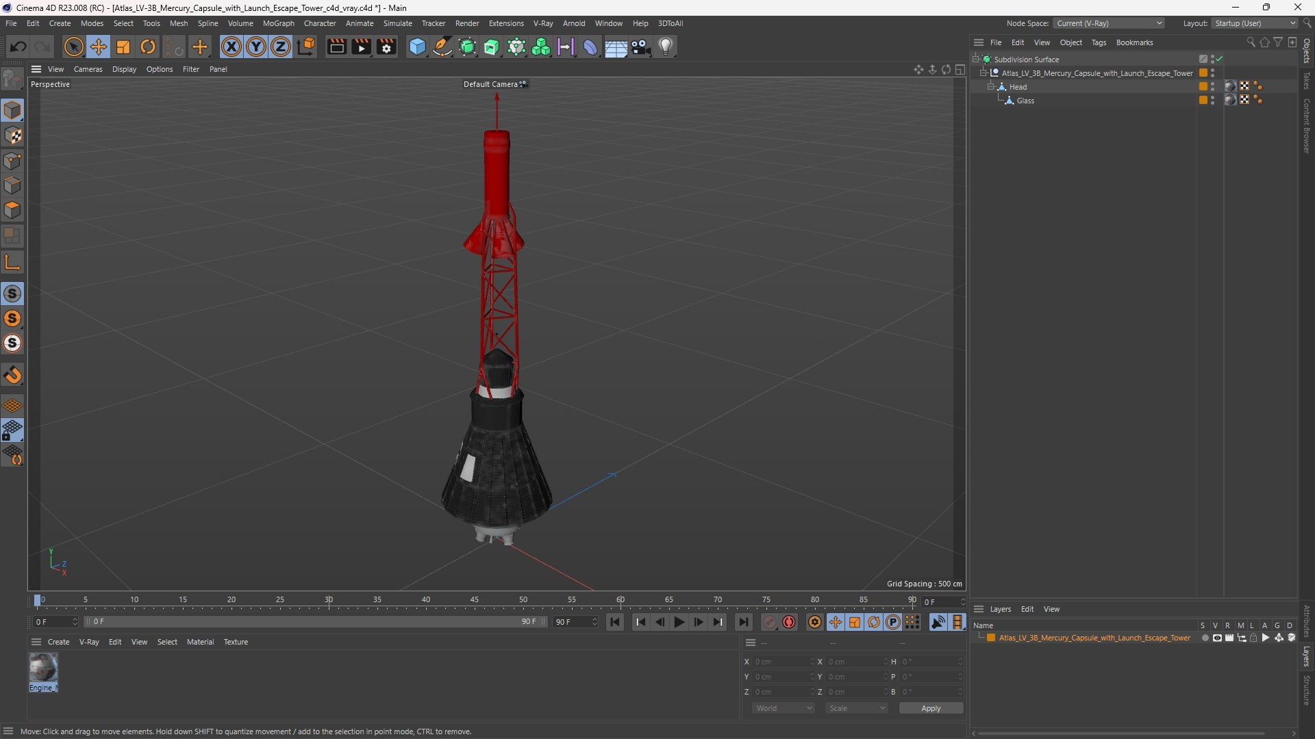Collapse the Head object tree node

990,87
